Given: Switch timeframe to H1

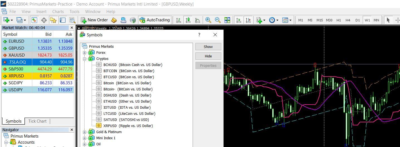Looking at the screenshot, I should pos(338,20).
